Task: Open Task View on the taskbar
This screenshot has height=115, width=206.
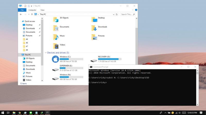Action: click(x=8, y=113)
